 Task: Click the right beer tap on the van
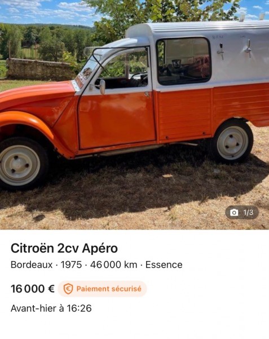click(x=248, y=49)
